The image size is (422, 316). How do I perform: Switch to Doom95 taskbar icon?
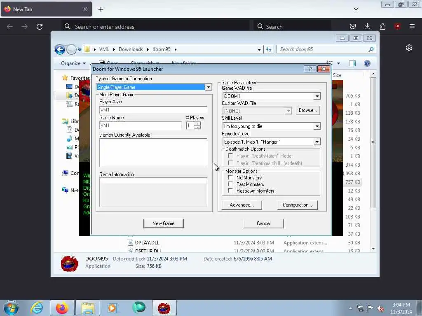(164, 308)
